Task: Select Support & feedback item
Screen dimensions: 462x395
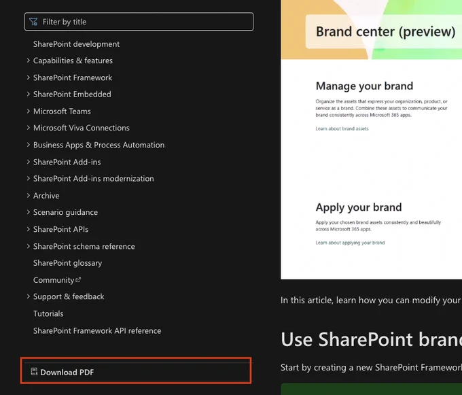Action: [x=69, y=296]
